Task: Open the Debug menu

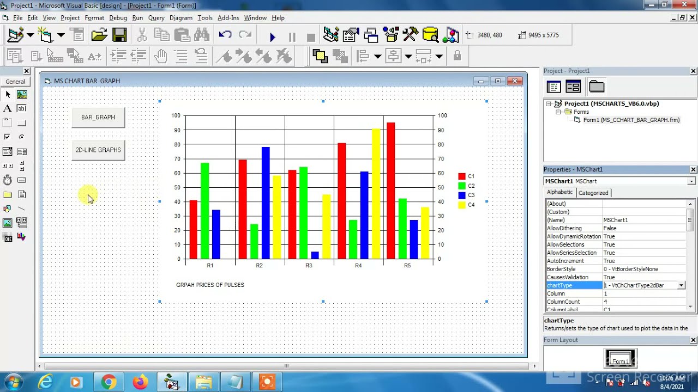Action: (118, 18)
